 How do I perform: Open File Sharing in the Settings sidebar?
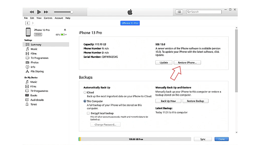tap(37, 71)
